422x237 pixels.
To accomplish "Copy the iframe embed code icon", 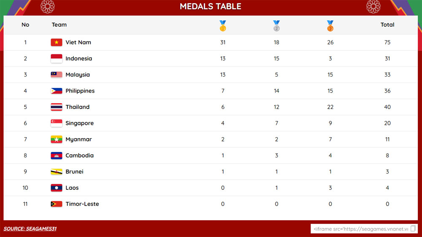I will (x=413, y=229).
